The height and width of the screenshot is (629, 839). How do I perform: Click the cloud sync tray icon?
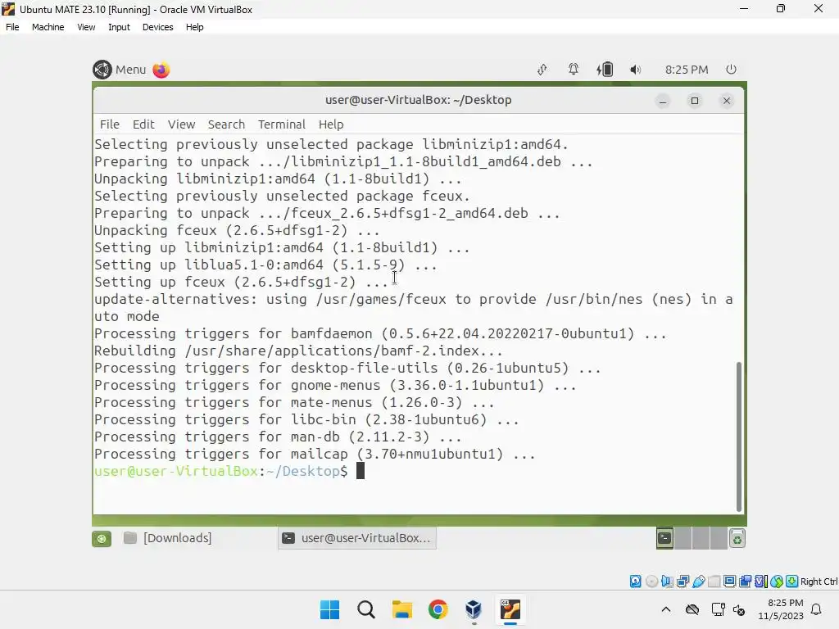click(692, 609)
